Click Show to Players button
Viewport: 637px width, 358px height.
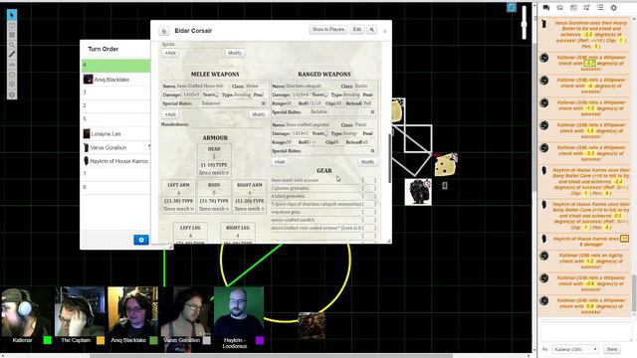[x=328, y=30]
